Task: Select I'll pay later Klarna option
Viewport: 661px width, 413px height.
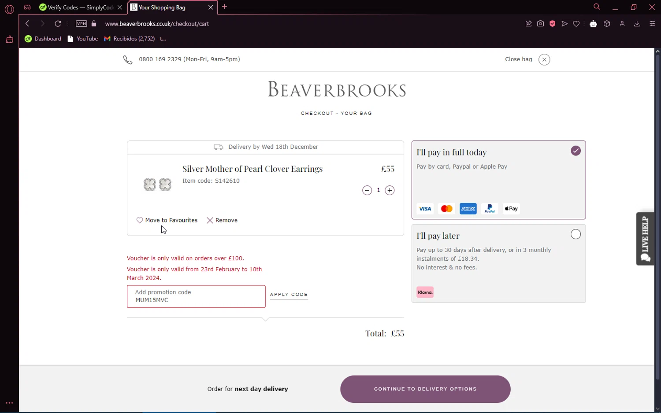Action: click(498, 263)
